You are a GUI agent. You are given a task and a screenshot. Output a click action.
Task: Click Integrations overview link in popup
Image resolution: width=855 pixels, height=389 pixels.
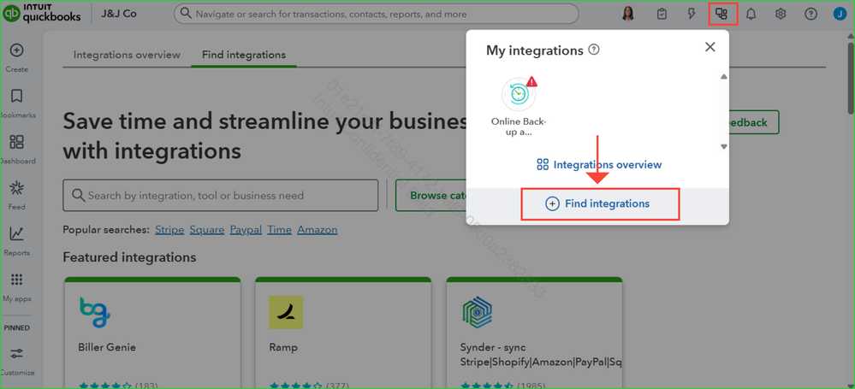pyautogui.click(x=599, y=164)
